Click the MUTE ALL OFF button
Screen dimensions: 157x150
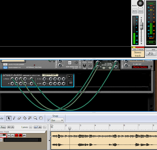151,54
